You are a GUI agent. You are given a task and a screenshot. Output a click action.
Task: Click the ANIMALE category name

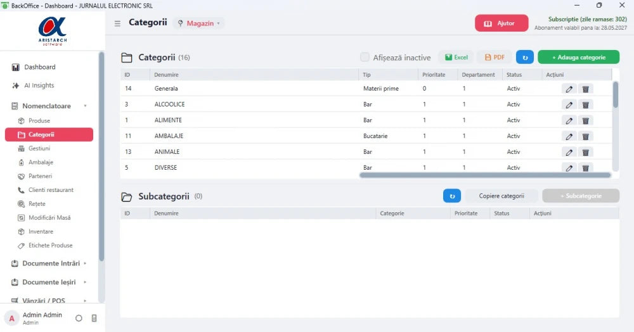pyautogui.click(x=167, y=152)
